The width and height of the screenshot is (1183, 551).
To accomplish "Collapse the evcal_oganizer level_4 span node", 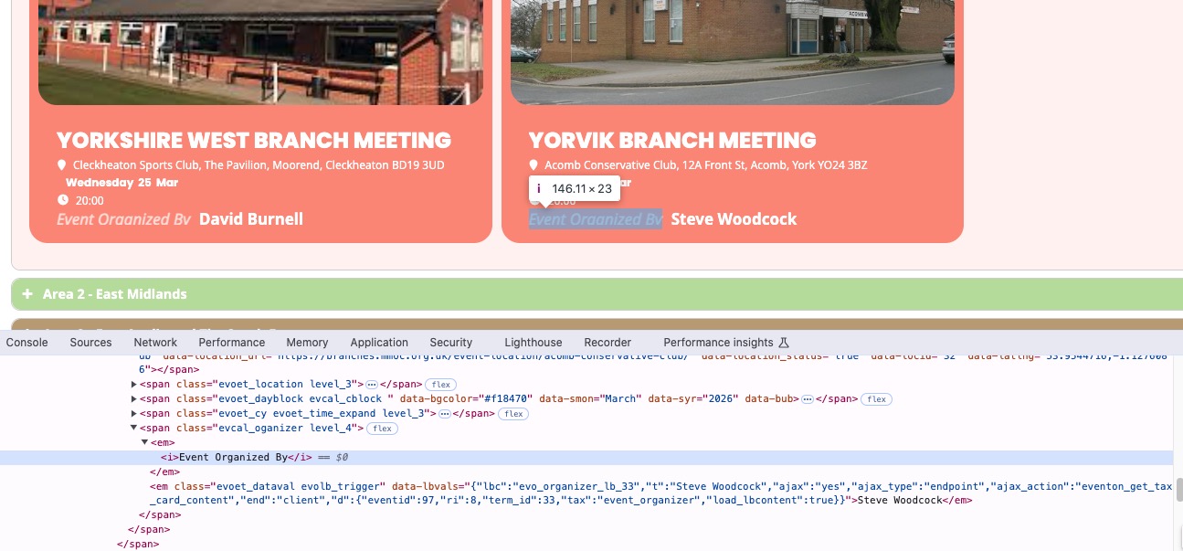I will click(135, 429).
